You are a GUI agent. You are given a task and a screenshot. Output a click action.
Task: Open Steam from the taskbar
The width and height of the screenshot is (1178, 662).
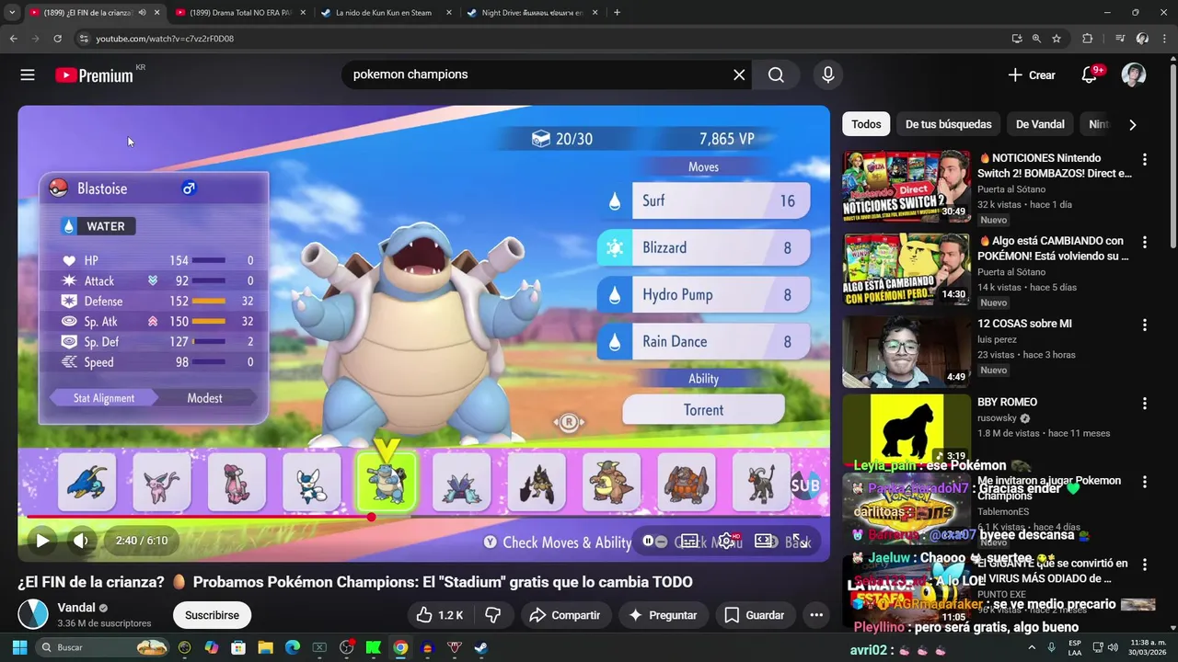pos(480,647)
